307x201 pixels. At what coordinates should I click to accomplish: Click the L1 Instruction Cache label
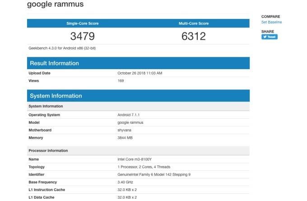click(47, 190)
